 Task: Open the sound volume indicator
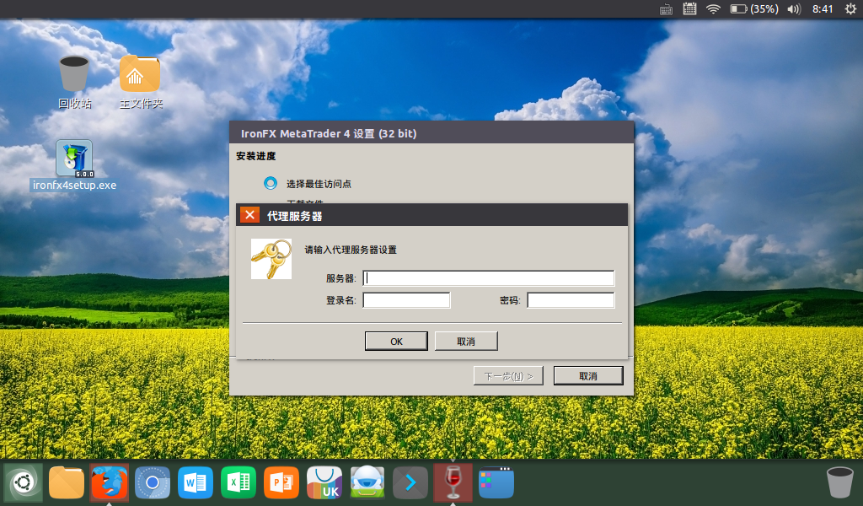click(x=794, y=8)
